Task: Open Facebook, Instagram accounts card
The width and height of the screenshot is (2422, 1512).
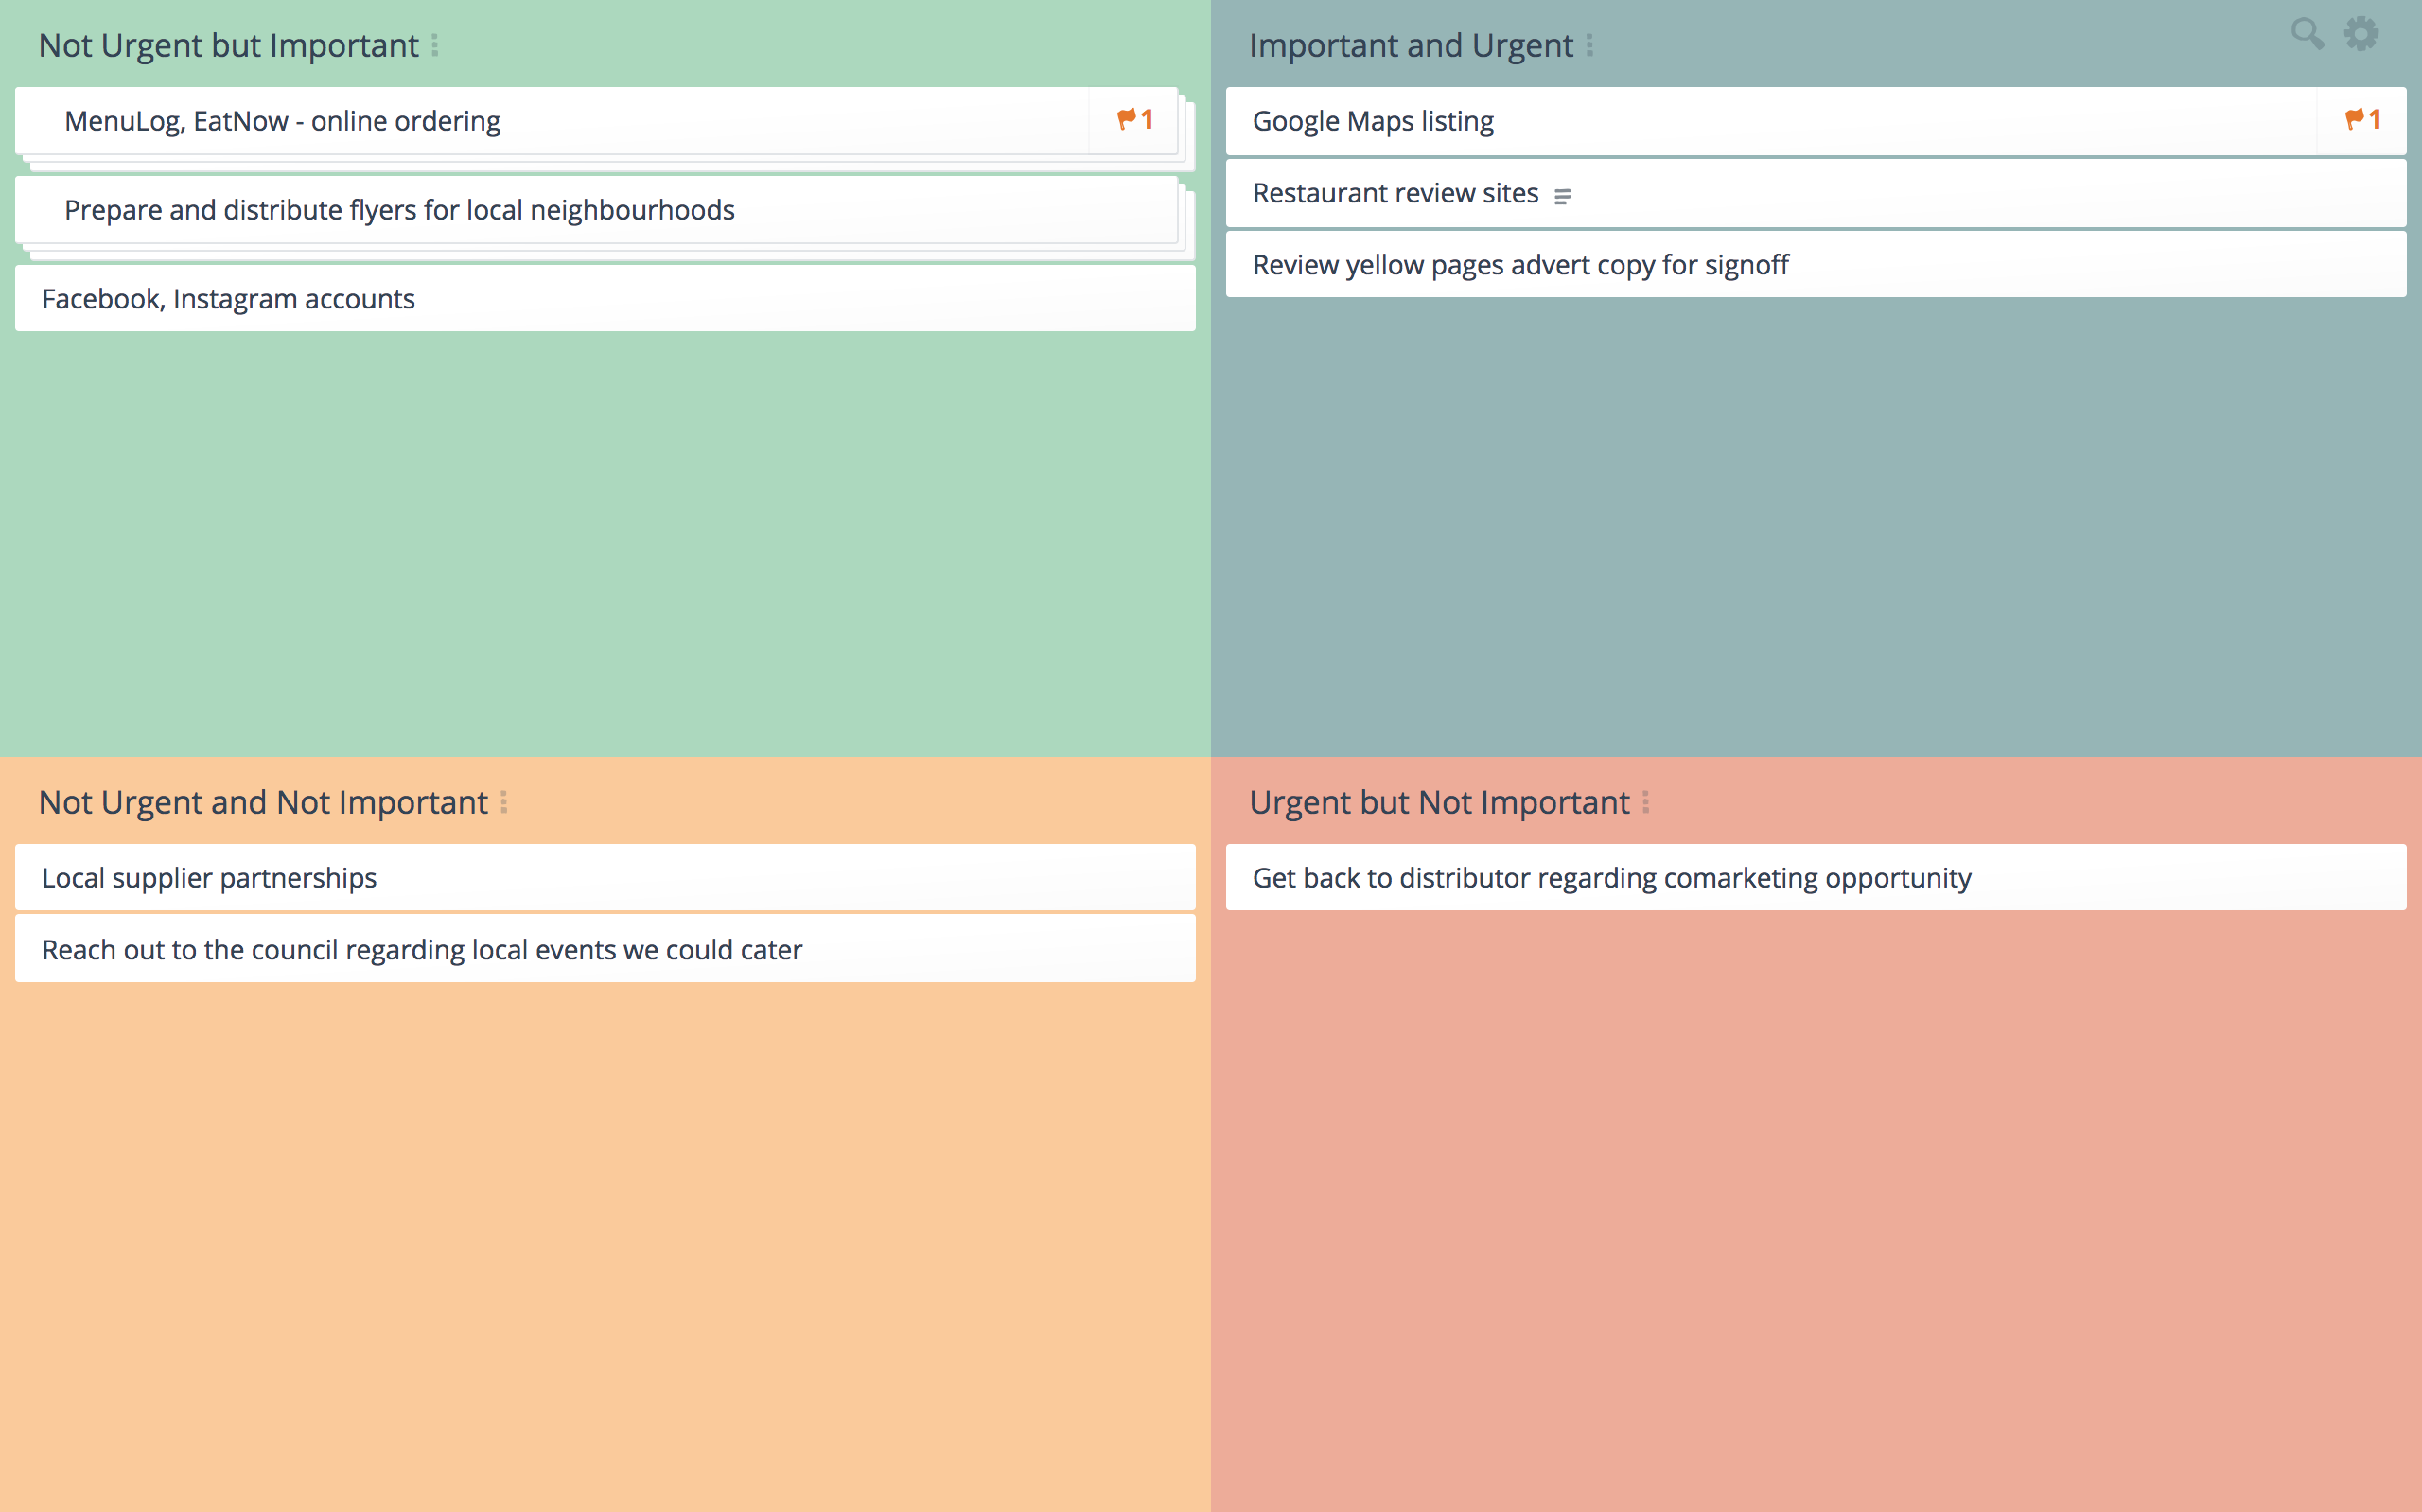Action: pos(228,299)
